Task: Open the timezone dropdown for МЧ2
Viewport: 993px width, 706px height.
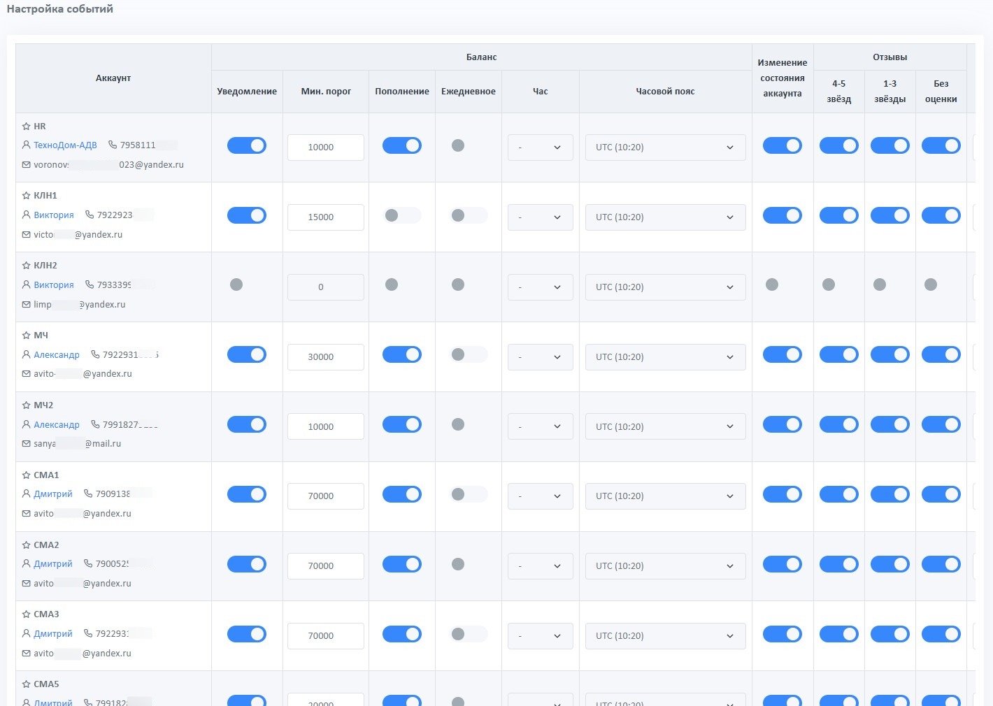Action: 666,426
